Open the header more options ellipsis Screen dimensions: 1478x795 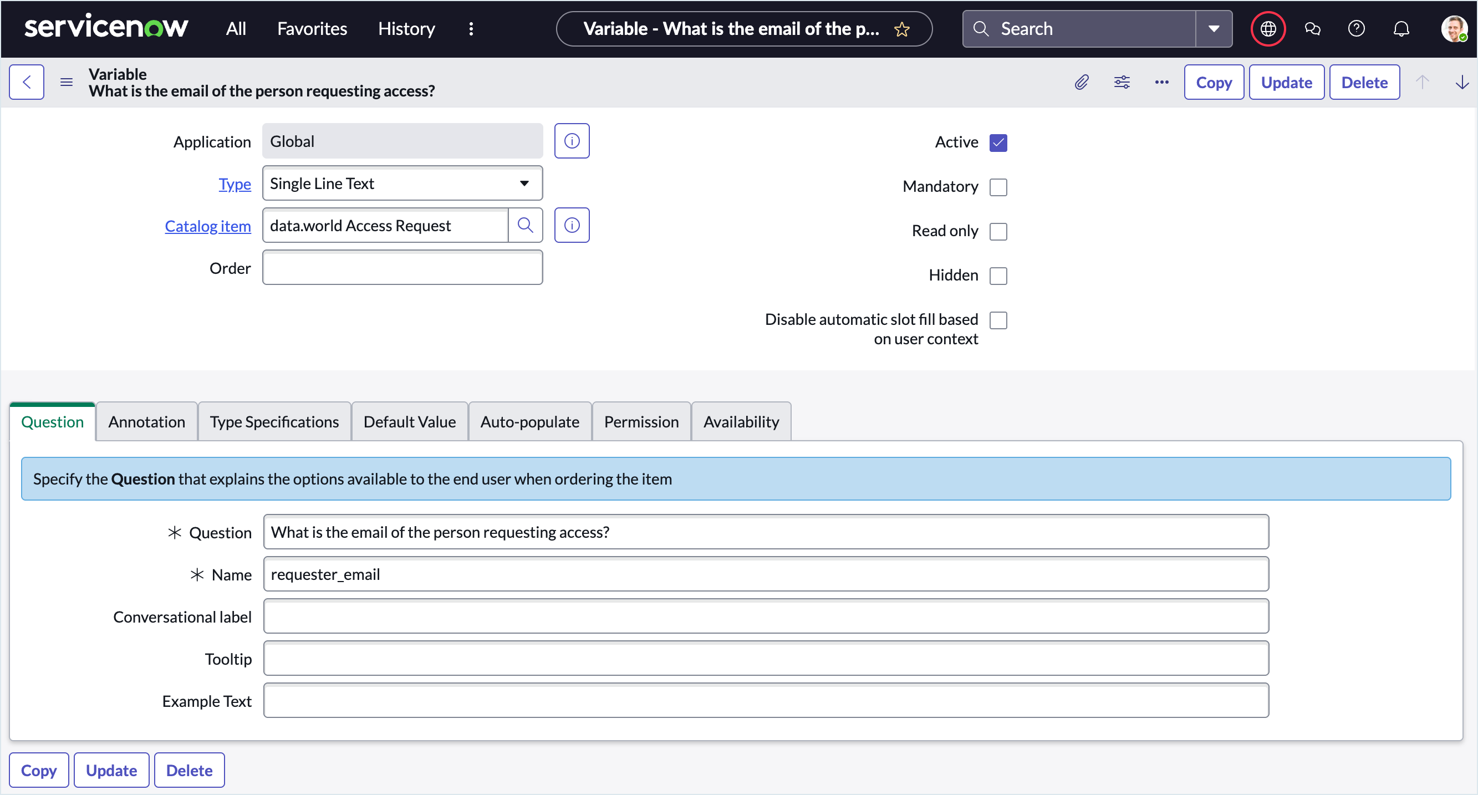tap(1161, 83)
